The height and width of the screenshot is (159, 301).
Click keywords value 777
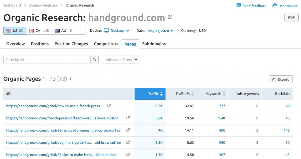[x=222, y=106]
